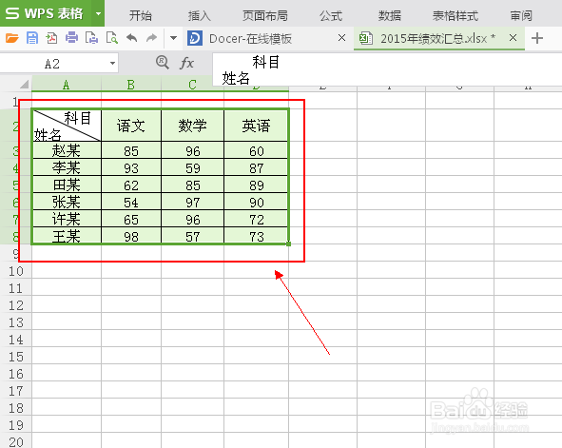This screenshot has width=562, height=448.
Task: Select row 20 header
Action: pos(16,442)
